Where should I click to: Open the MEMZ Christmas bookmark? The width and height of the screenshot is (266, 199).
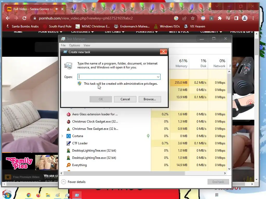coord(93,26)
